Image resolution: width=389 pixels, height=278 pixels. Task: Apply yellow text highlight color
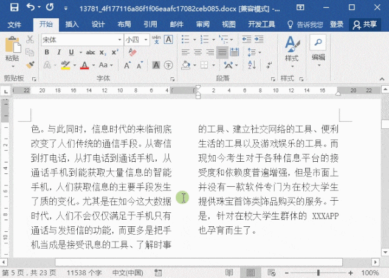click(x=66, y=65)
